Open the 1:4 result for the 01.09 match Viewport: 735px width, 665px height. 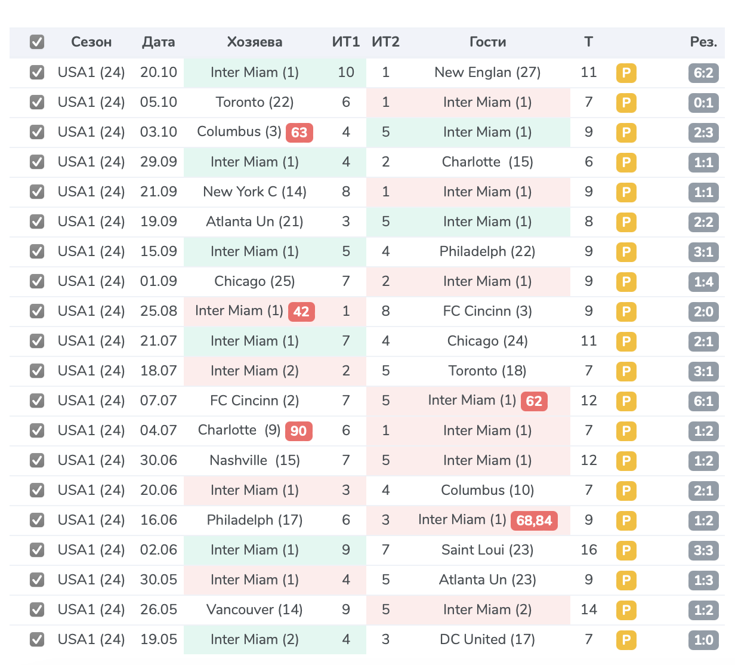[x=703, y=282]
